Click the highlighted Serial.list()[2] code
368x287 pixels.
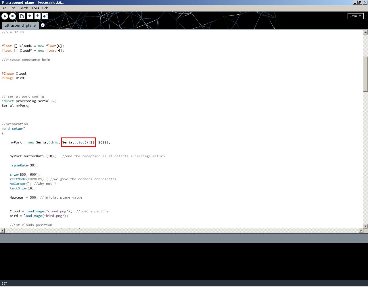[x=78, y=142]
